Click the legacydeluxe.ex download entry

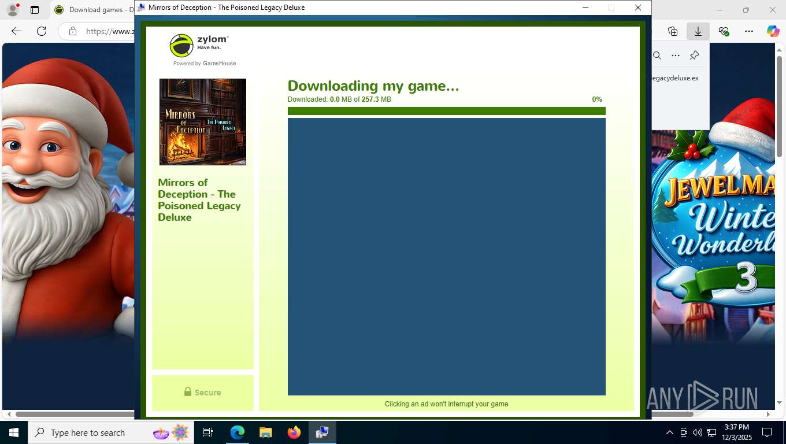pos(675,78)
